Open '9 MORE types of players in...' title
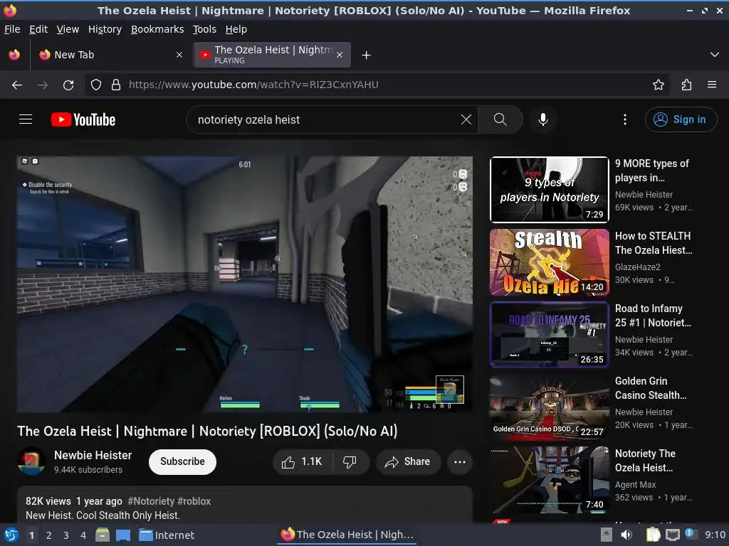Viewport: 729px width, 546px height. pyautogui.click(x=652, y=171)
